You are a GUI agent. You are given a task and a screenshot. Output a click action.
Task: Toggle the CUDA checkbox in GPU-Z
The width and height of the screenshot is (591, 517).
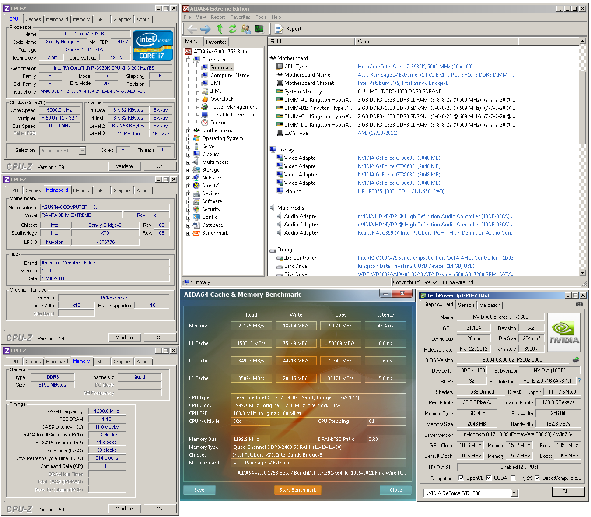tap(488, 478)
